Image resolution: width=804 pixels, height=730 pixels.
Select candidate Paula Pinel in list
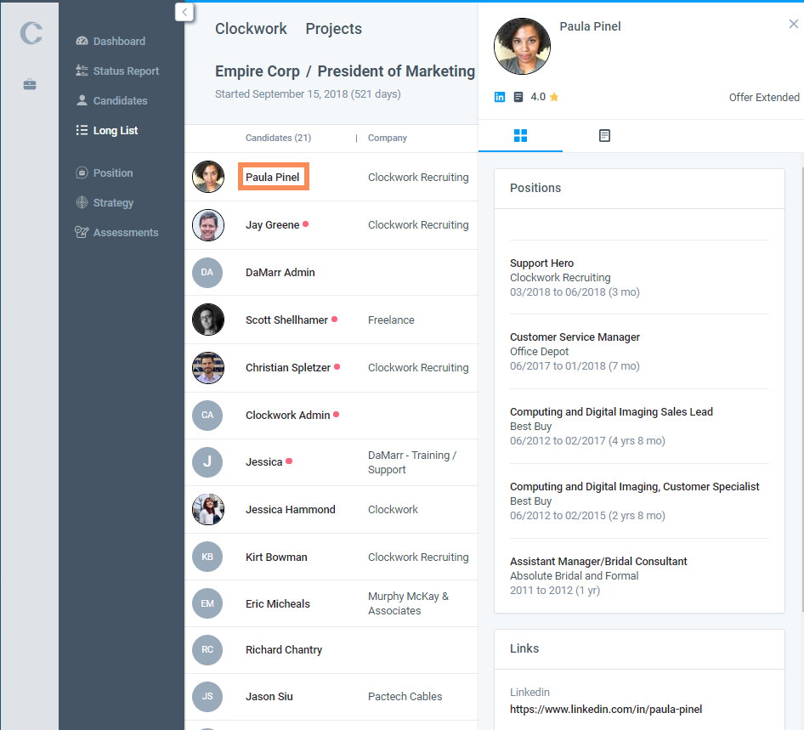coord(274,177)
